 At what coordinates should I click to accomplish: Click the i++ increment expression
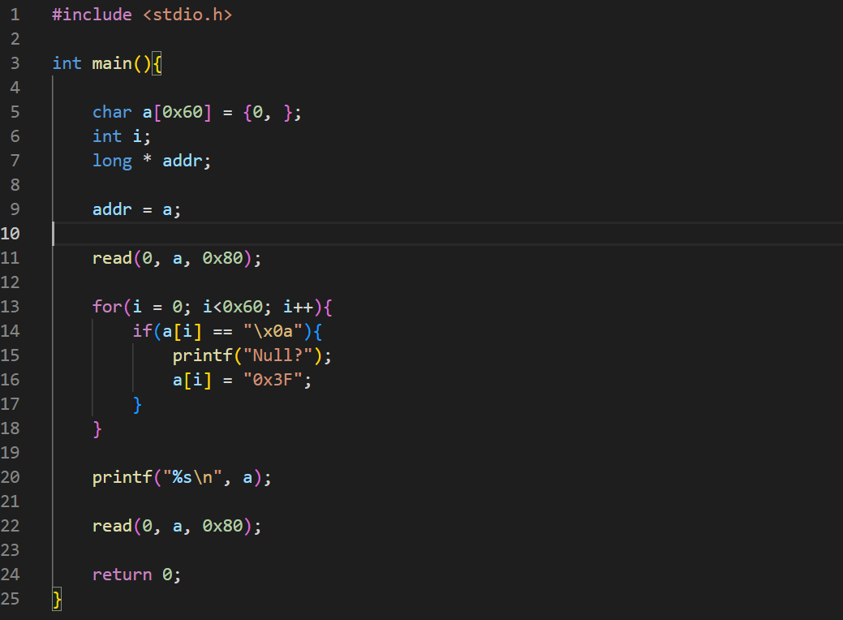298,307
